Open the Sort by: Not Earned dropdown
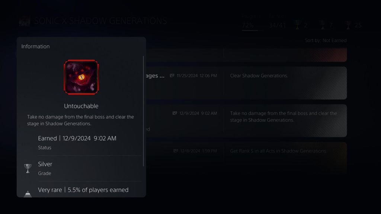381x214 pixels. coord(326,40)
